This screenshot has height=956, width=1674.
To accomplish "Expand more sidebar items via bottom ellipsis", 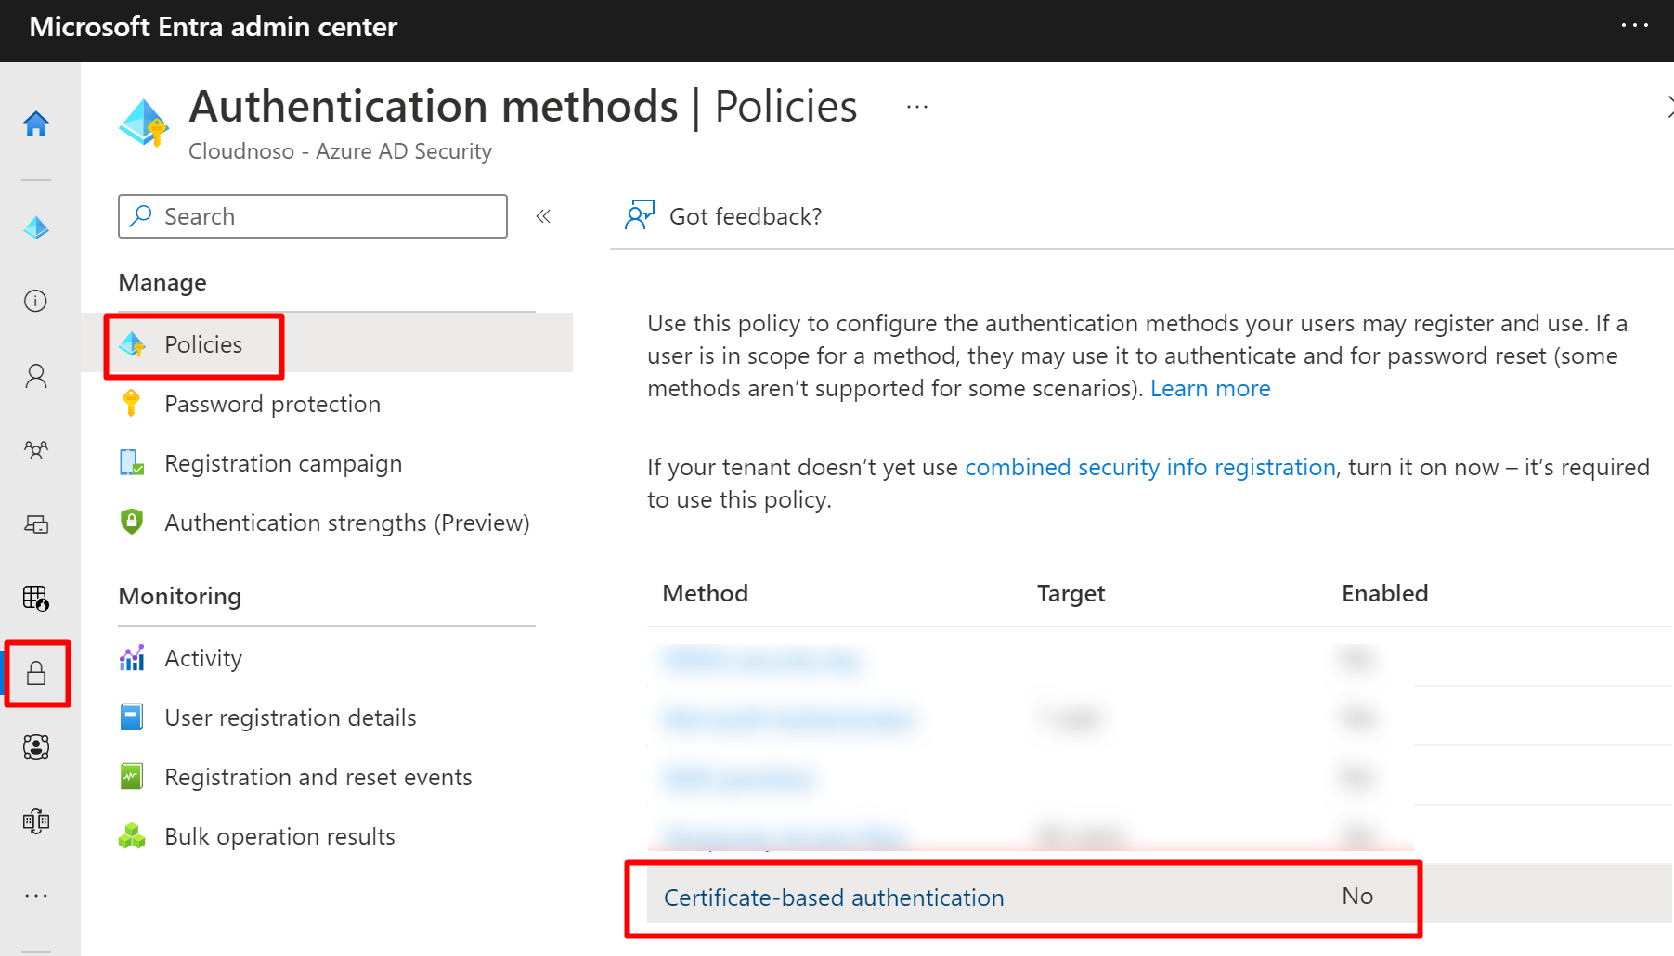I will point(36,896).
